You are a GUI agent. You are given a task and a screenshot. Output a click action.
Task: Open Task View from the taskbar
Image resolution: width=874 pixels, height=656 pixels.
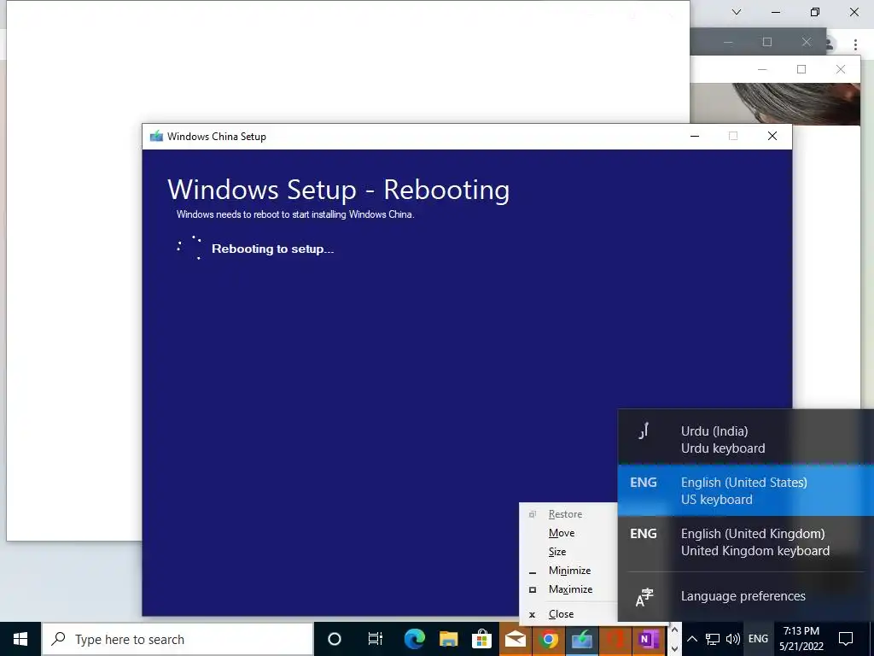coord(376,639)
